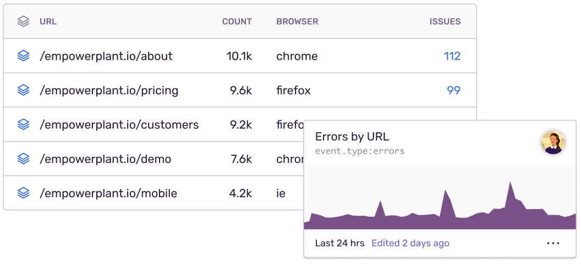Open the three-dot menu on the widget
The height and width of the screenshot is (264, 581).
click(x=553, y=243)
